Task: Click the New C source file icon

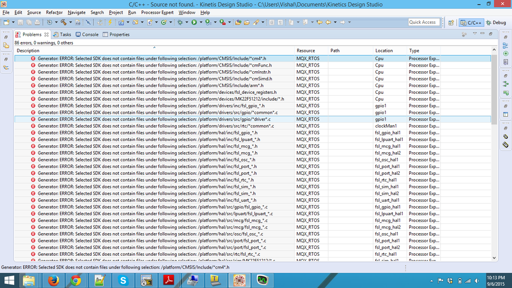Action: click(150, 22)
